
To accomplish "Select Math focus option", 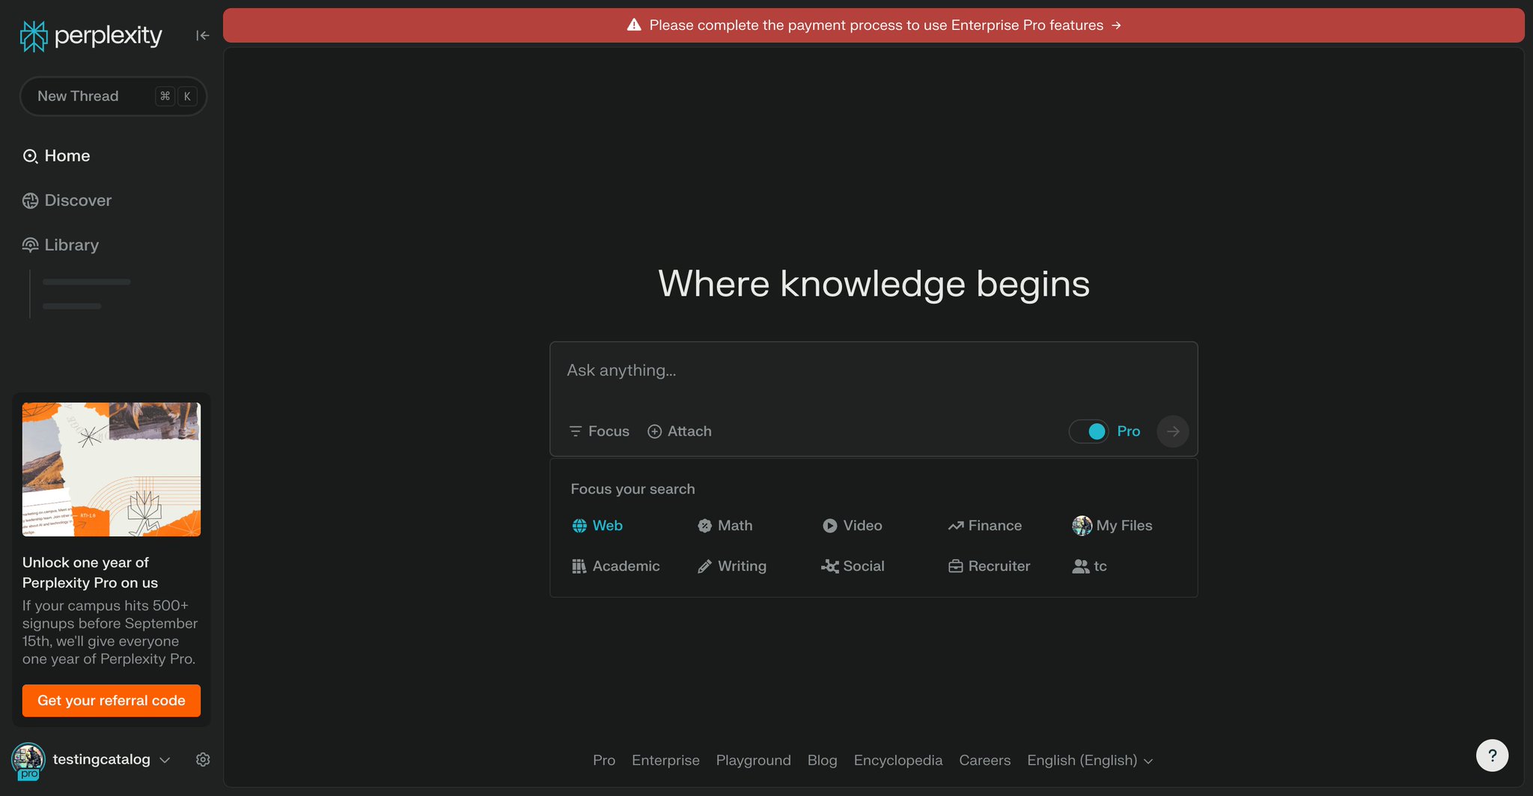I will point(725,526).
